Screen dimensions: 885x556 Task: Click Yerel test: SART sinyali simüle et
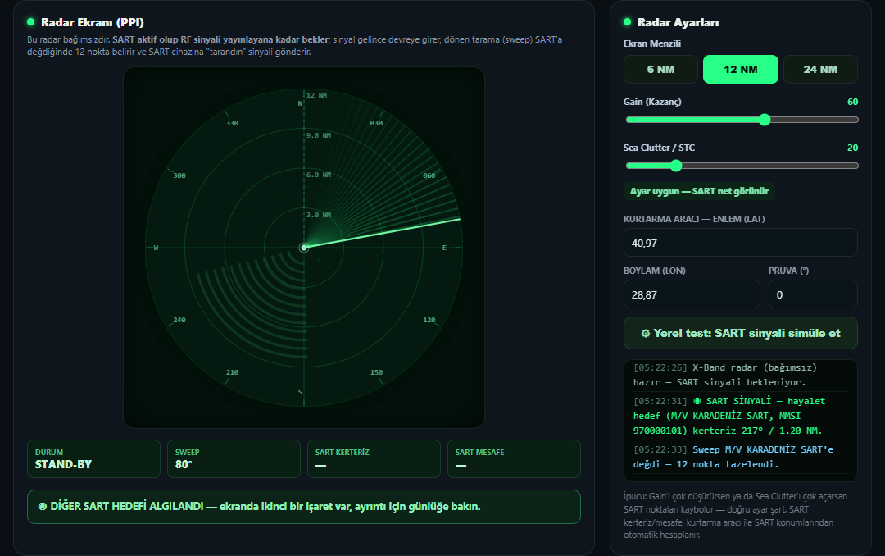(741, 334)
